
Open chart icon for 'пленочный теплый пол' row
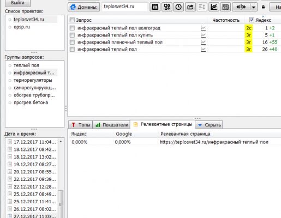point(203,42)
